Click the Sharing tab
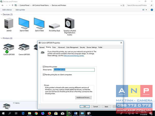The width and height of the screenshot is (155, 116). [x=48, y=47]
